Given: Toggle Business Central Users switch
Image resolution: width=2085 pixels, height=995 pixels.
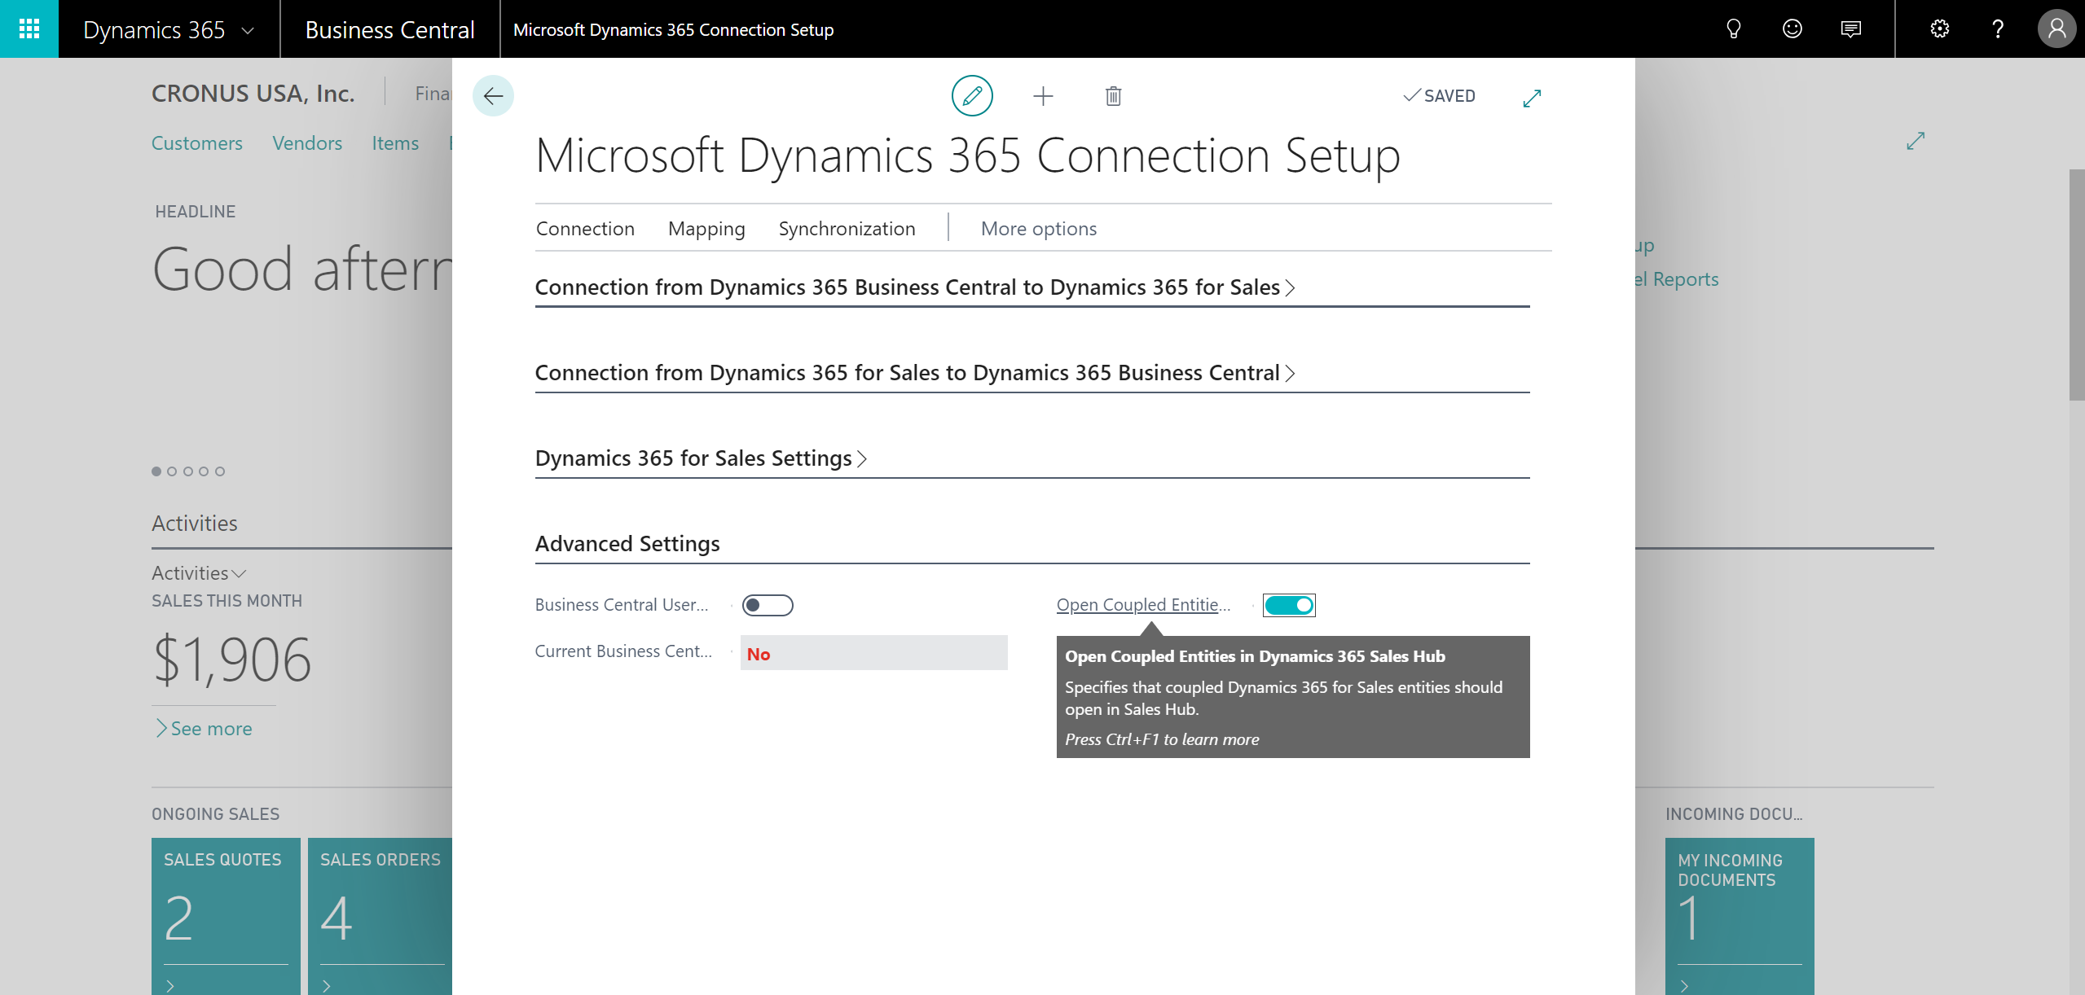Looking at the screenshot, I should click(768, 605).
